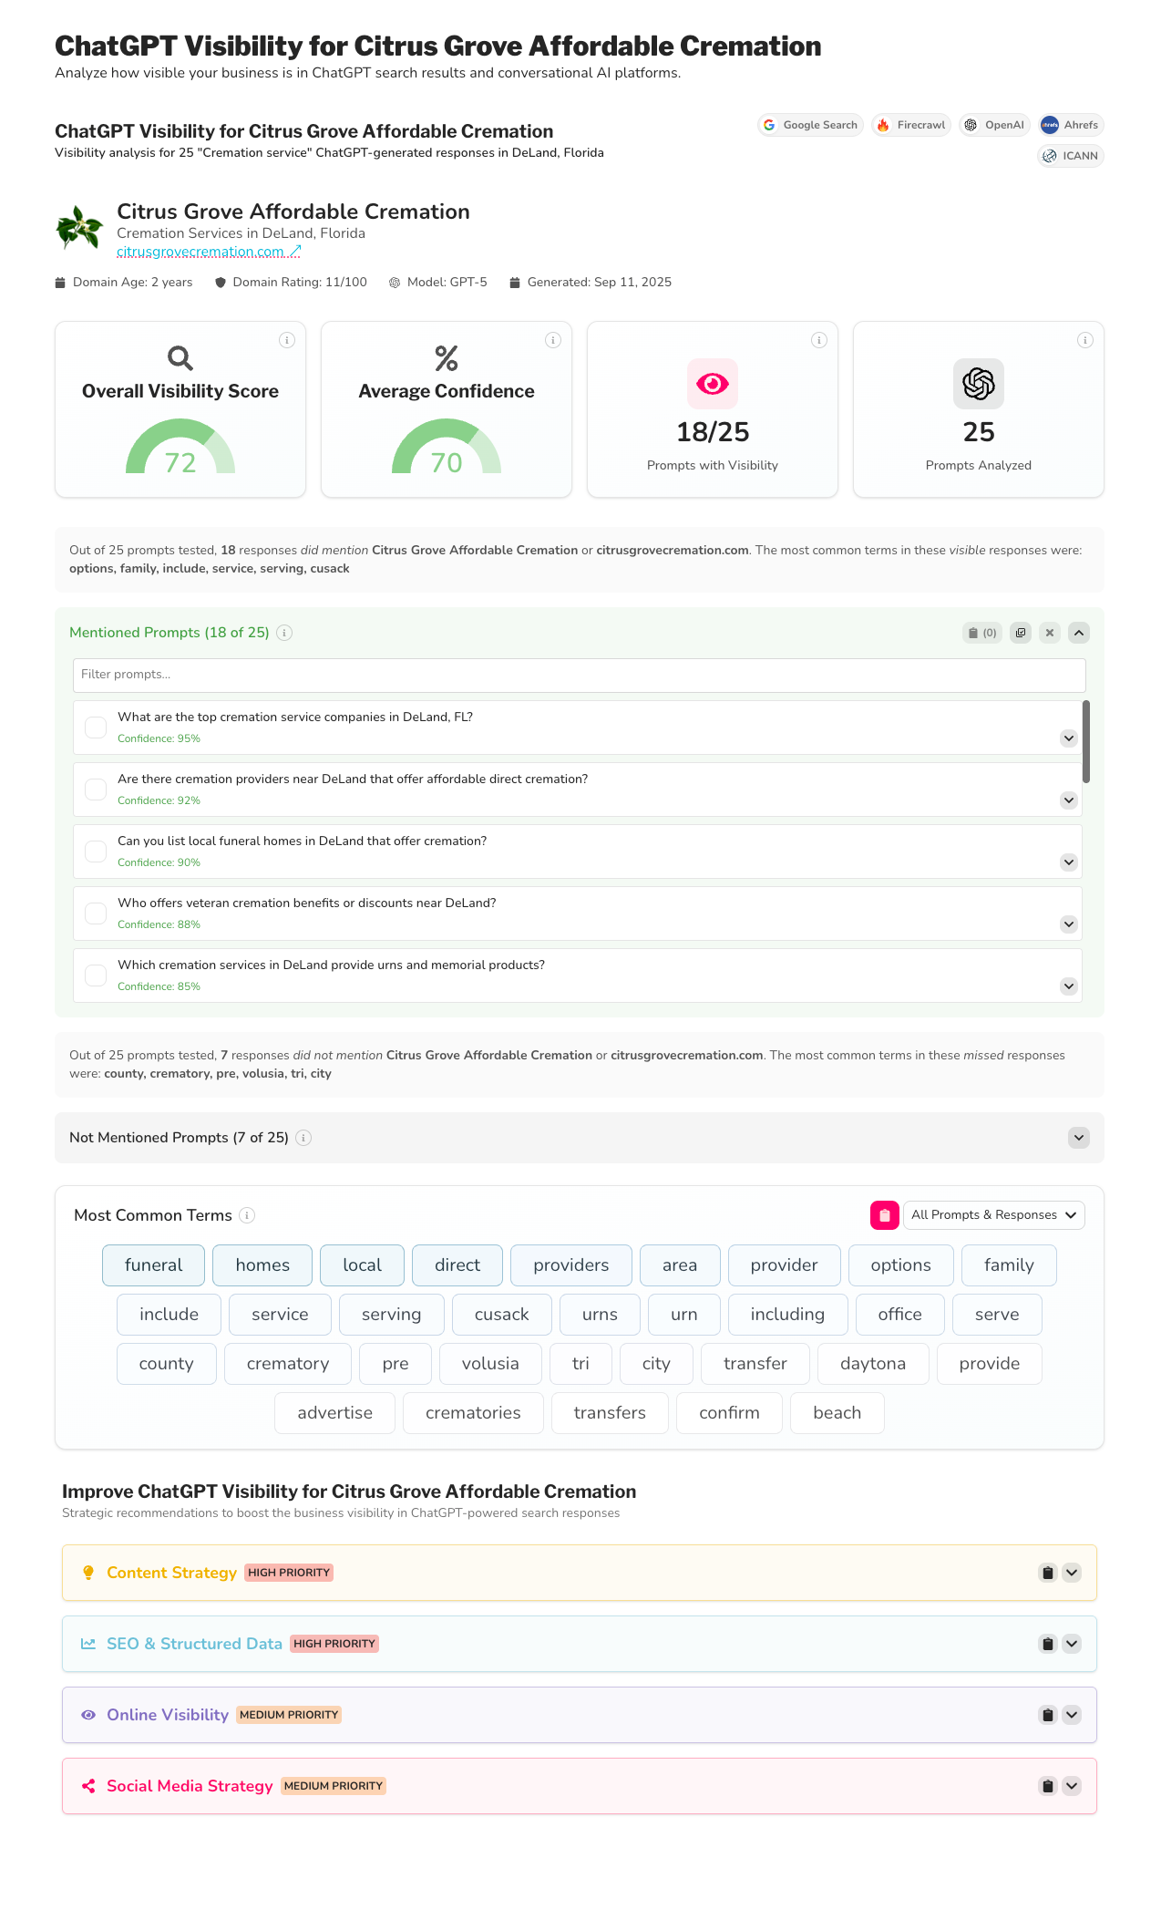Click the Overall Visibility Score gauge
This screenshot has width=1161, height=1920.
pyautogui.click(x=180, y=447)
